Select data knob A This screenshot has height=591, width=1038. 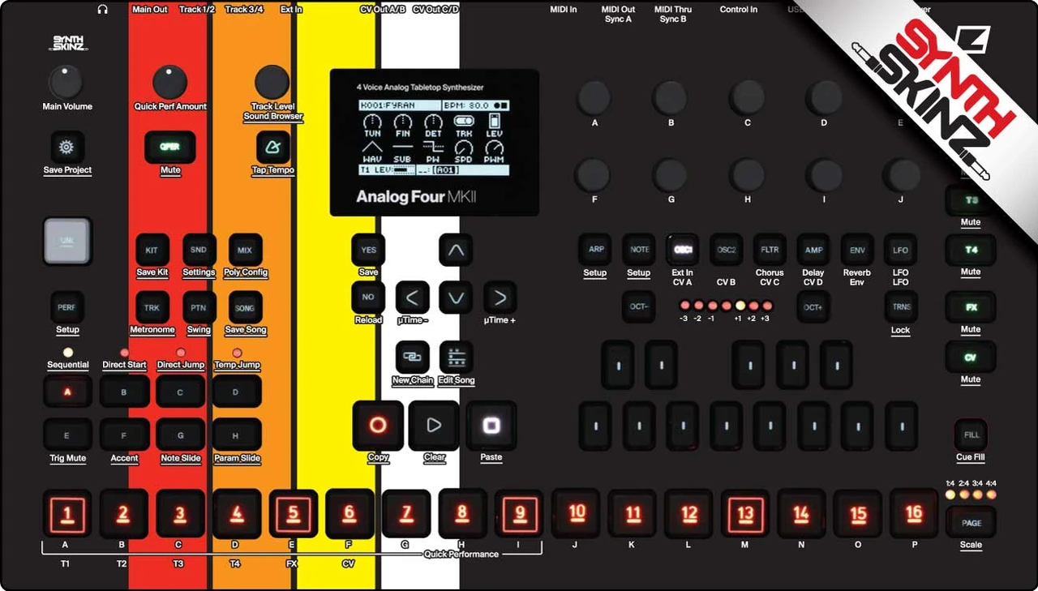tap(594, 98)
